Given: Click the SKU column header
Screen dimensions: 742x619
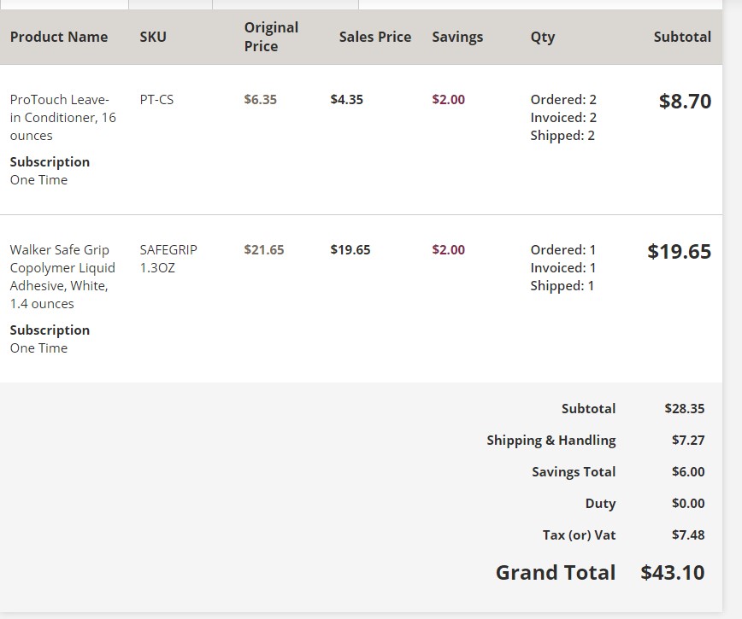Looking at the screenshot, I should [153, 37].
